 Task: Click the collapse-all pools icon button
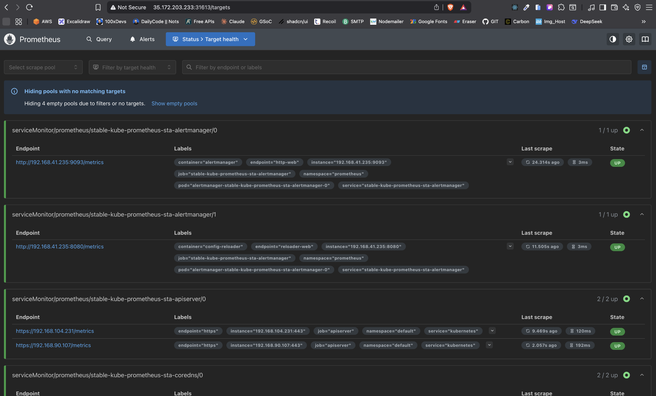(644, 67)
